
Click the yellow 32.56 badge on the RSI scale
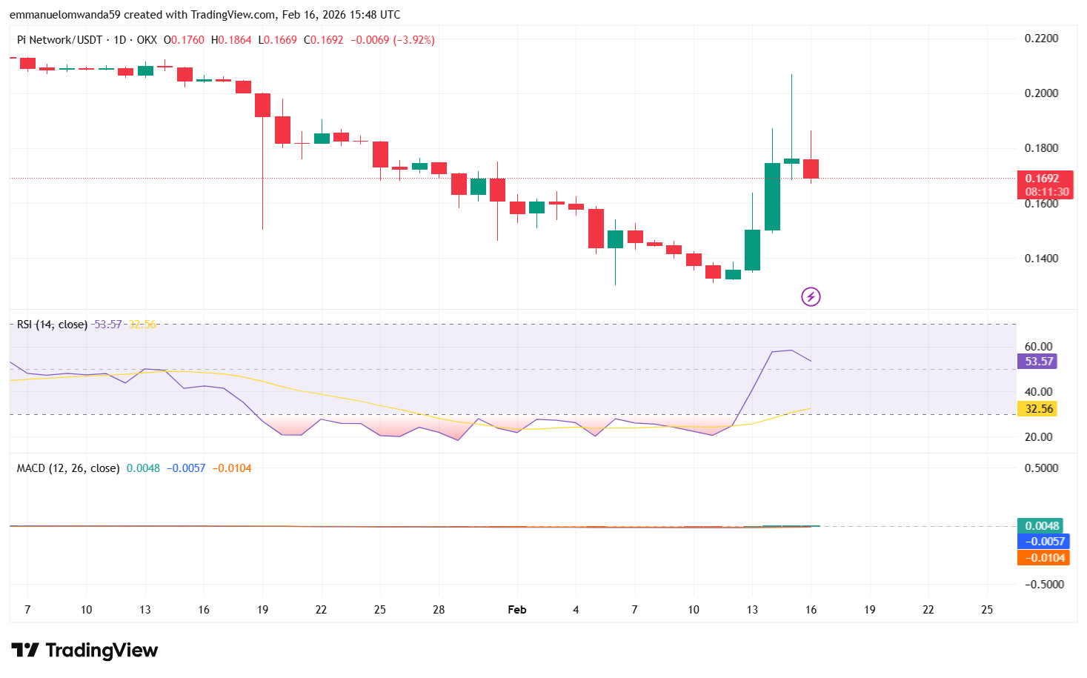(1036, 408)
